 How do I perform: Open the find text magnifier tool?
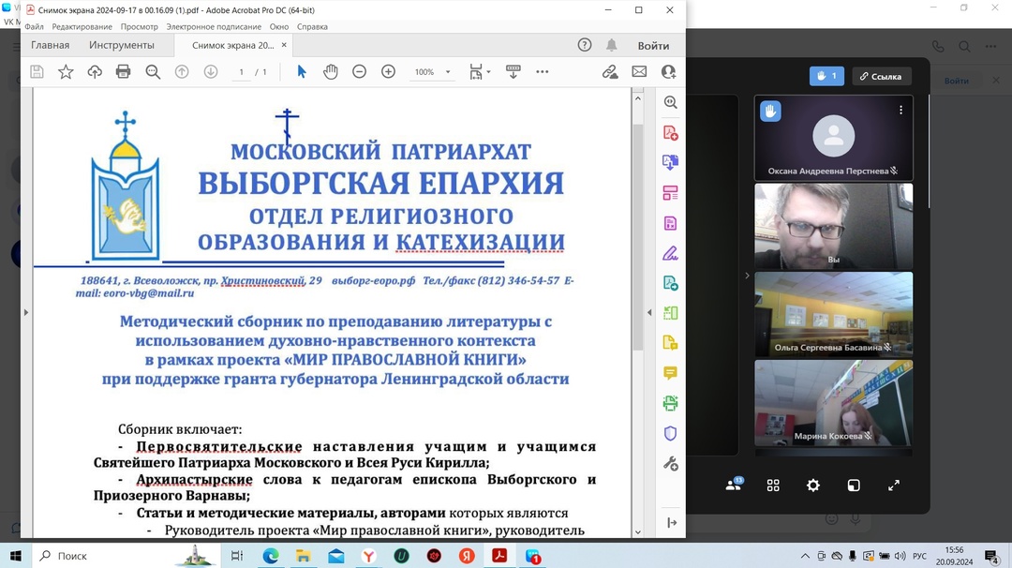tap(153, 71)
